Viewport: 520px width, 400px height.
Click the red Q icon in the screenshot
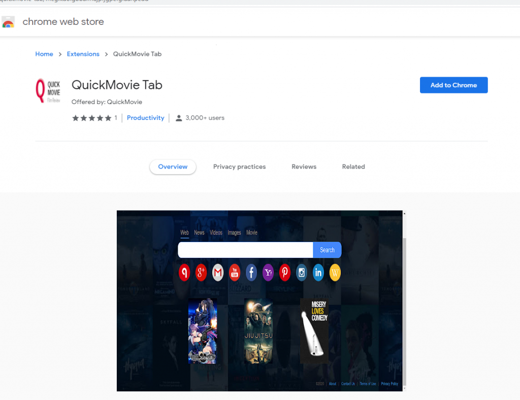click(x=184, y=273)
